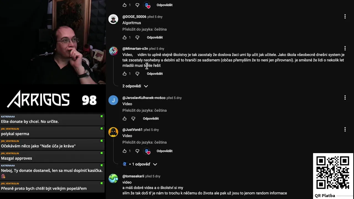Dislike the @JustVon61 comment
This screenshot has width=354, height=199.
click(137, 151)
